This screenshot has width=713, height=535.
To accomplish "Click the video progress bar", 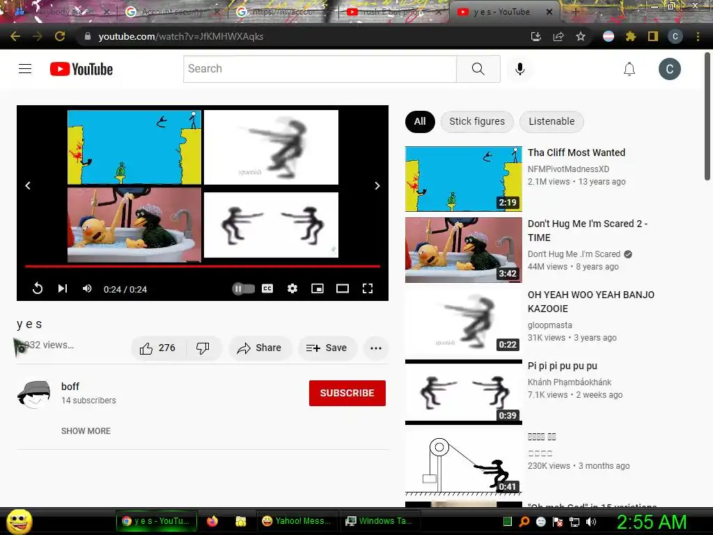I will click(x=203, y=266).
